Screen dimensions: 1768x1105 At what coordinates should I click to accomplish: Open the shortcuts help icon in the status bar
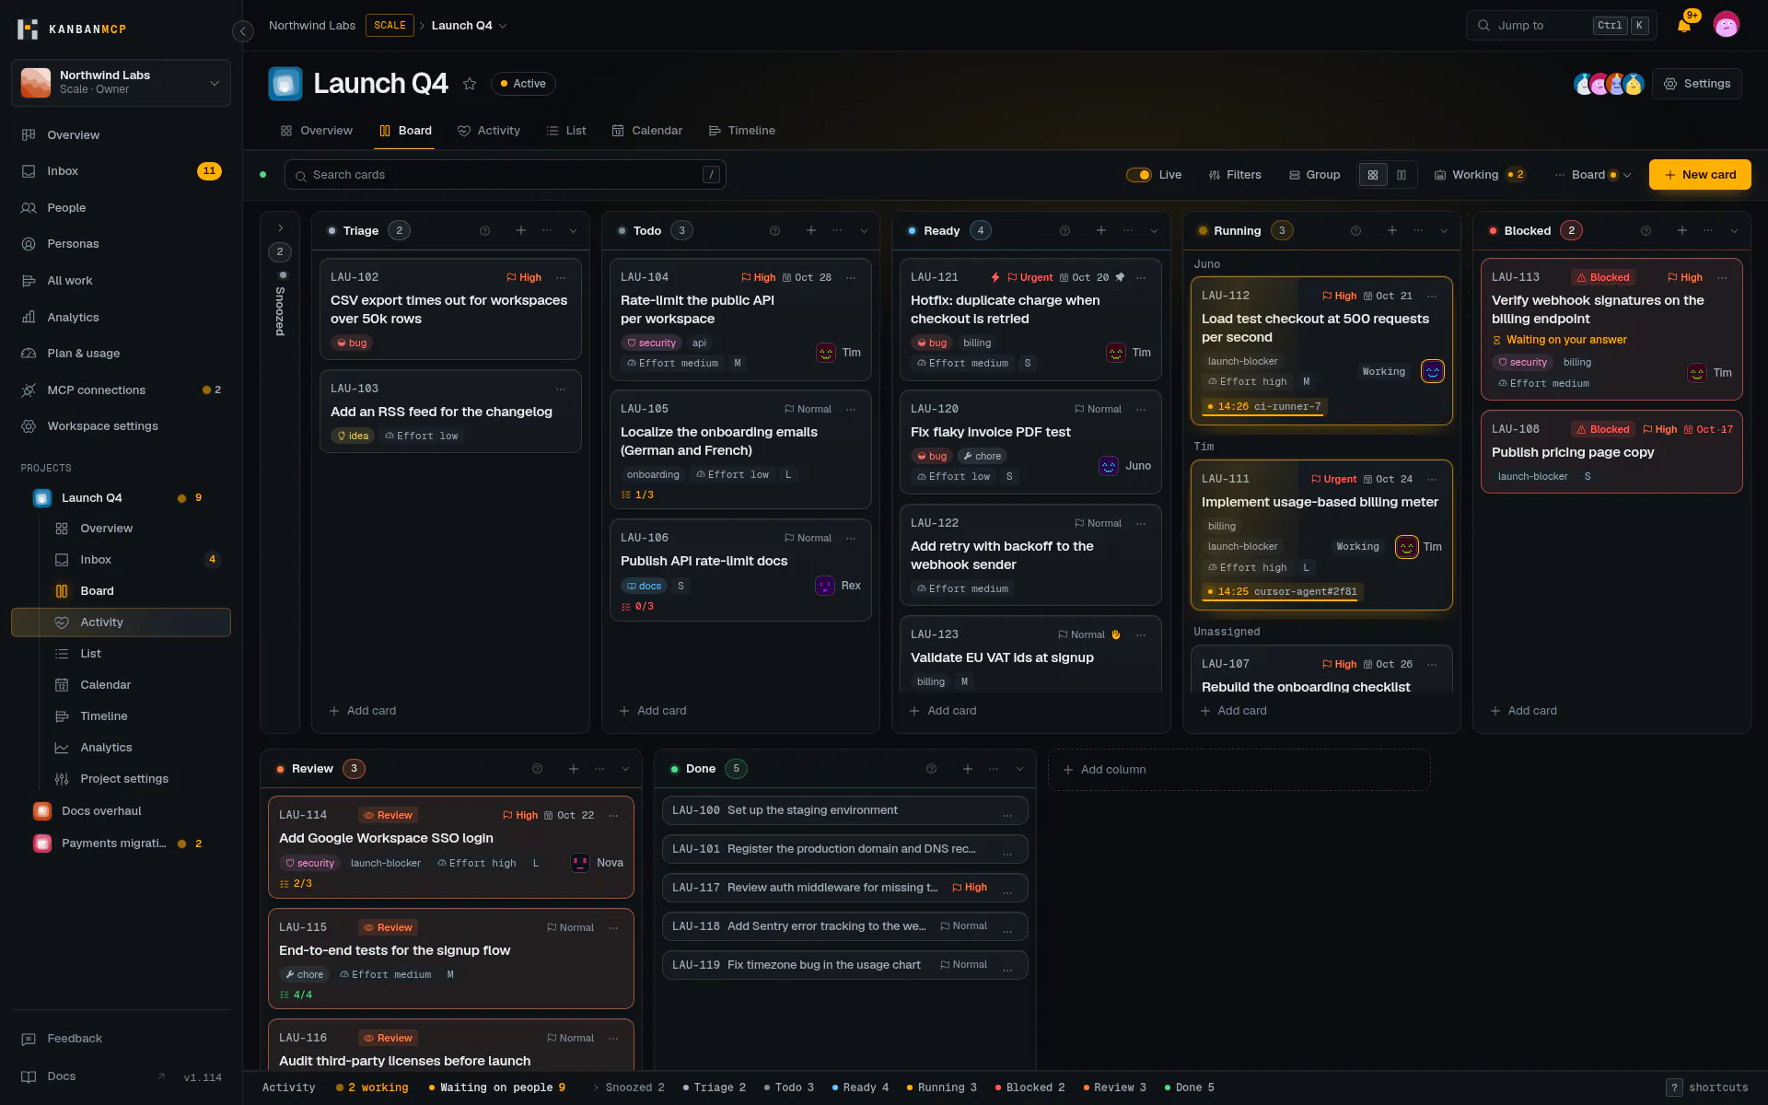(1675, 1088)
